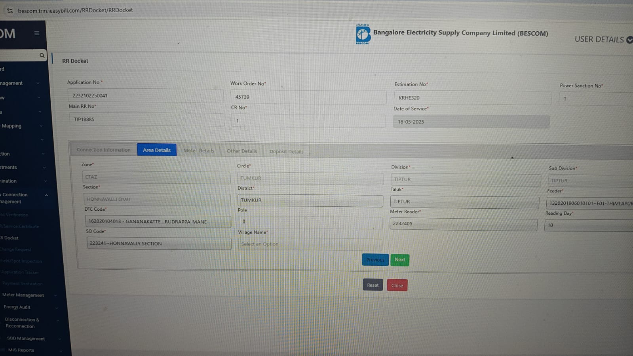The height and width of the screenshot is (356, 633).
Task: Switch to the Connection Information tab
Action: pos(103,150)
